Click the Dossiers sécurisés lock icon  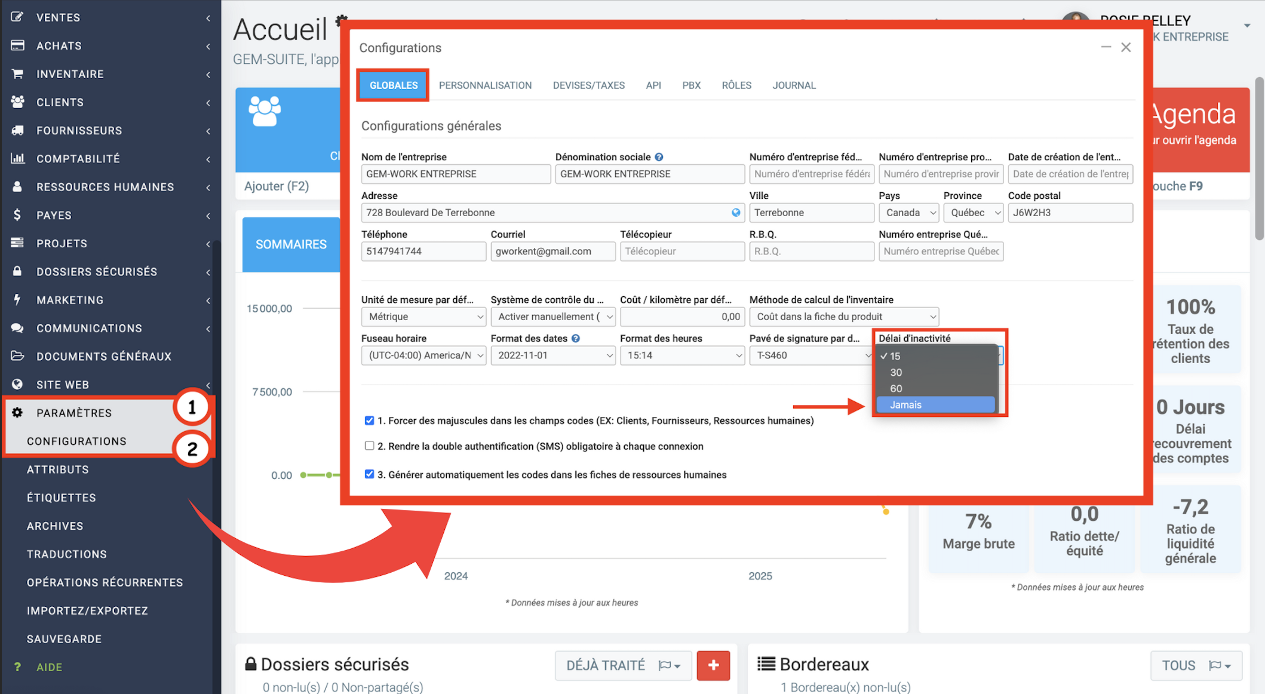(17, 271)
